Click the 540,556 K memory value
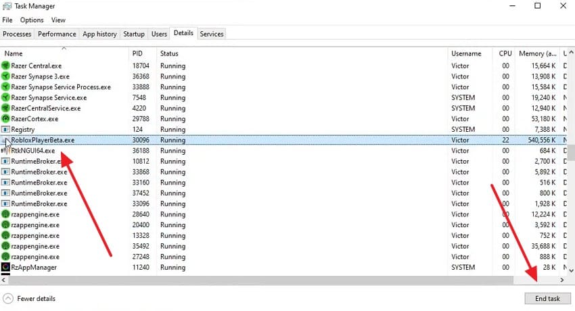The height and width of the screenshot is (311, 575). click(x=542, y=140)
